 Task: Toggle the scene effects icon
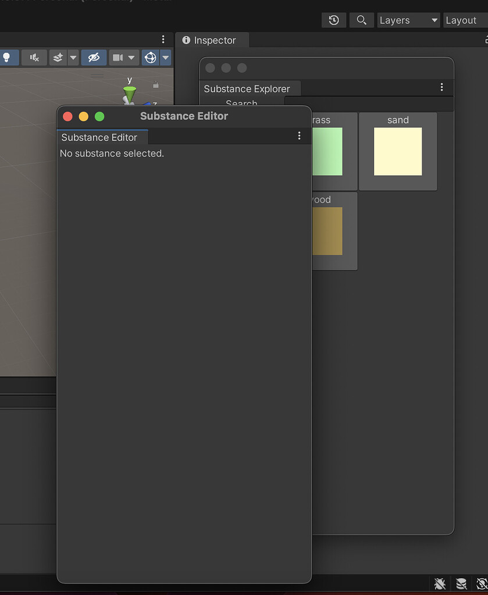(57, 57)
